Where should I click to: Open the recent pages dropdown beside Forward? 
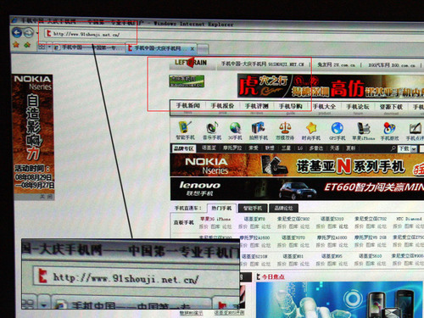pos(36,33)
